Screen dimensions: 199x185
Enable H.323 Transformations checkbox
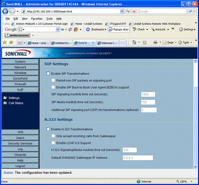(48, 129)
